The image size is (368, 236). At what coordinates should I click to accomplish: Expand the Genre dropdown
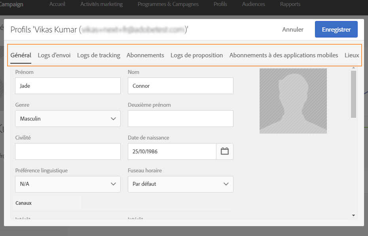68,119
